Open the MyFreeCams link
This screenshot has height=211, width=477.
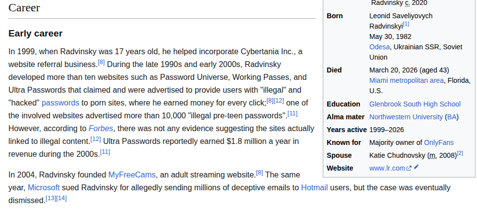tap(132, 175)
